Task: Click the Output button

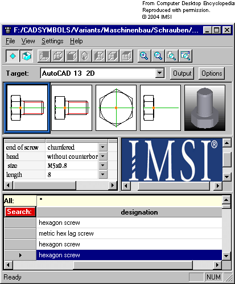Action: click(x=182, y=73)
